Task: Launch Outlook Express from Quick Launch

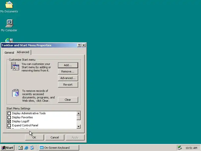Action: point(32,148)
